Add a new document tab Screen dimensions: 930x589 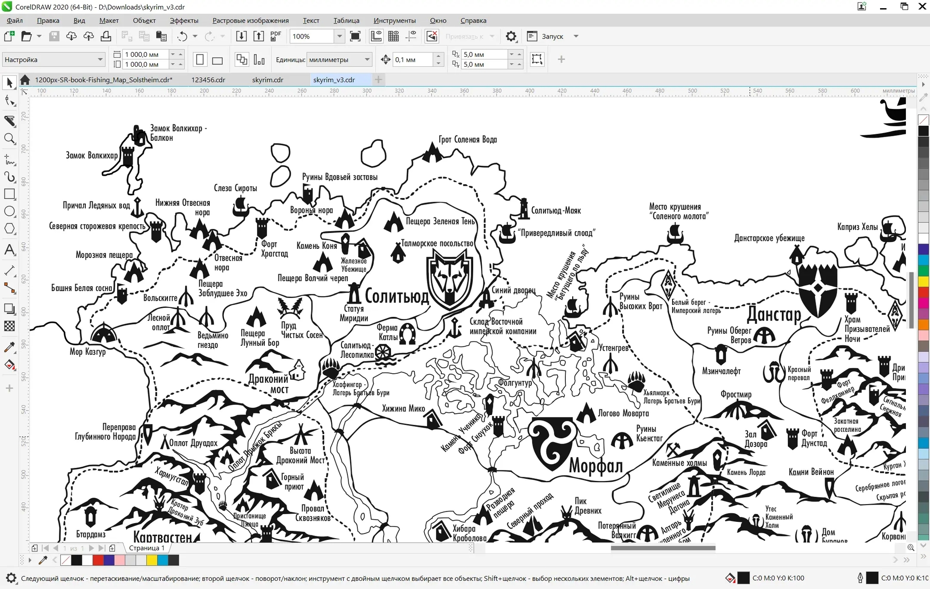[378, 80]
